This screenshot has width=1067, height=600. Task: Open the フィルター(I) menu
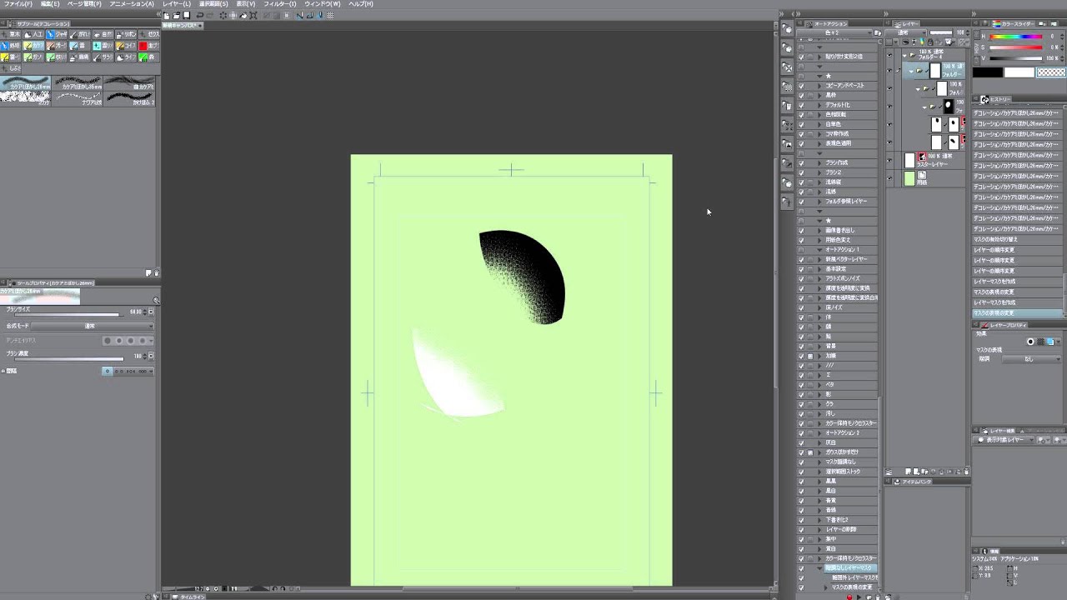coord(280,4)
